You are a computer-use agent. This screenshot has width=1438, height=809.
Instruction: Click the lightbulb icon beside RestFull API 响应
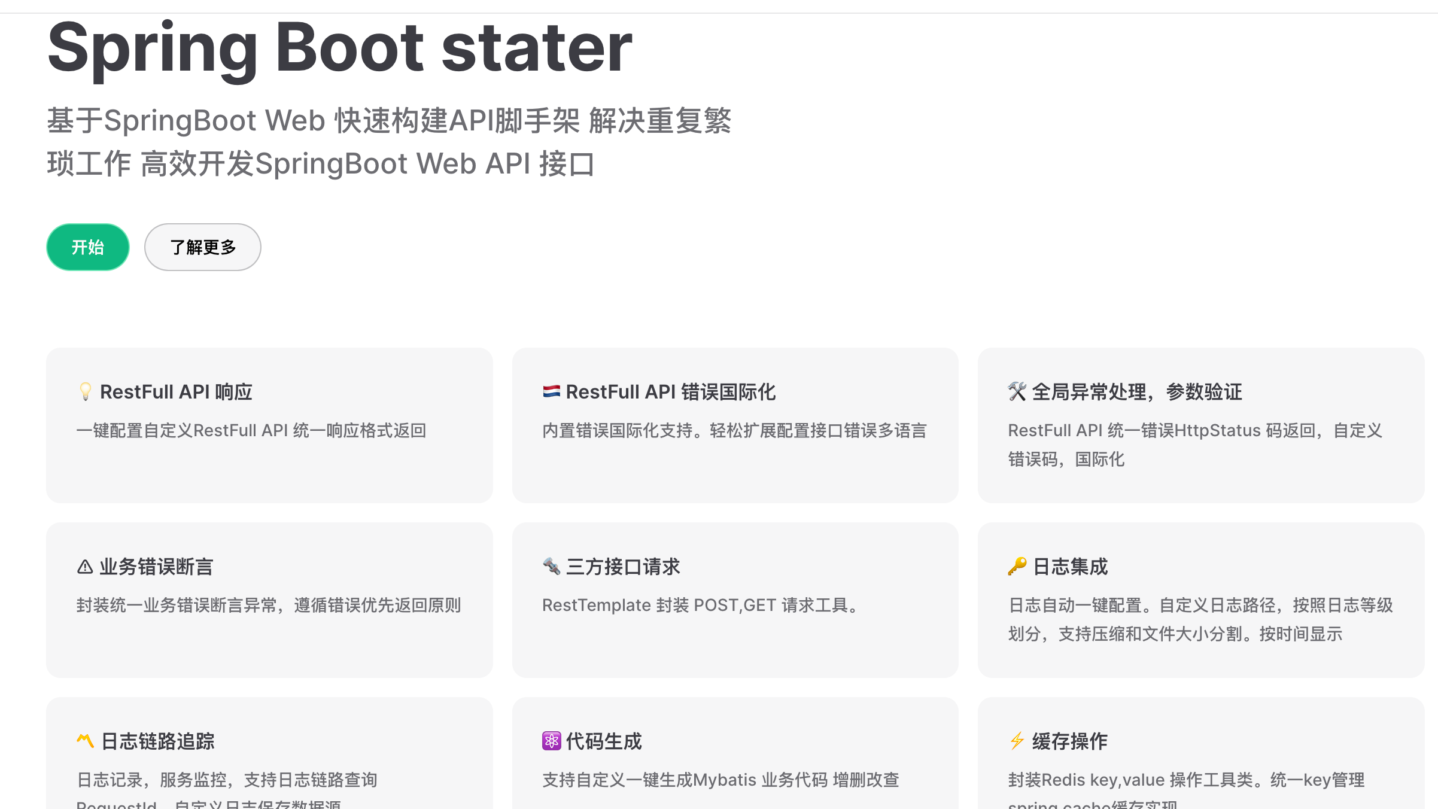(86, 391)
